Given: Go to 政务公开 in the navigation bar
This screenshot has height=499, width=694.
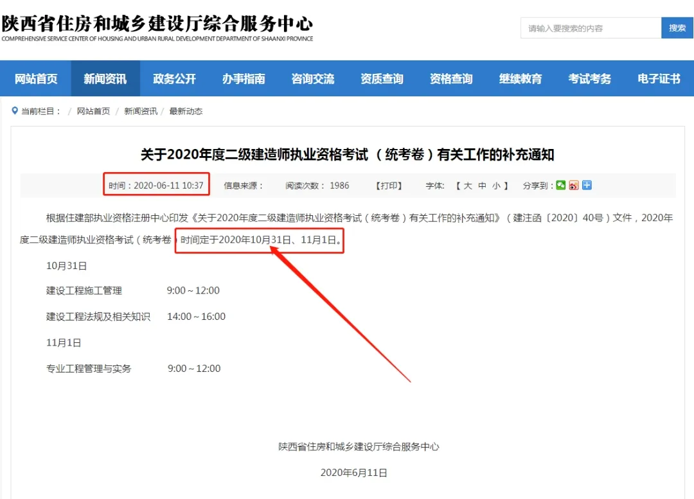Looking at the screenshot, I should [x=174, y=79].
